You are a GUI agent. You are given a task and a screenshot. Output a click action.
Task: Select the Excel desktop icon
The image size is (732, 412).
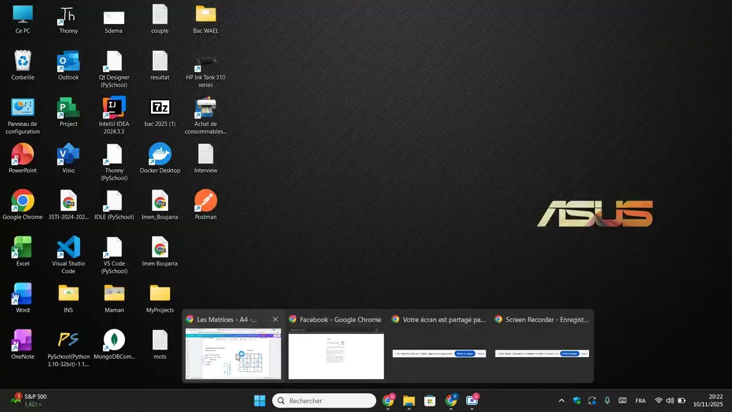click(x=23, y=251)
